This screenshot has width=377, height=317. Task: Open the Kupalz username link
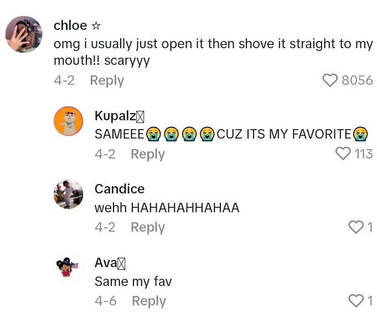tap(114, 116)
